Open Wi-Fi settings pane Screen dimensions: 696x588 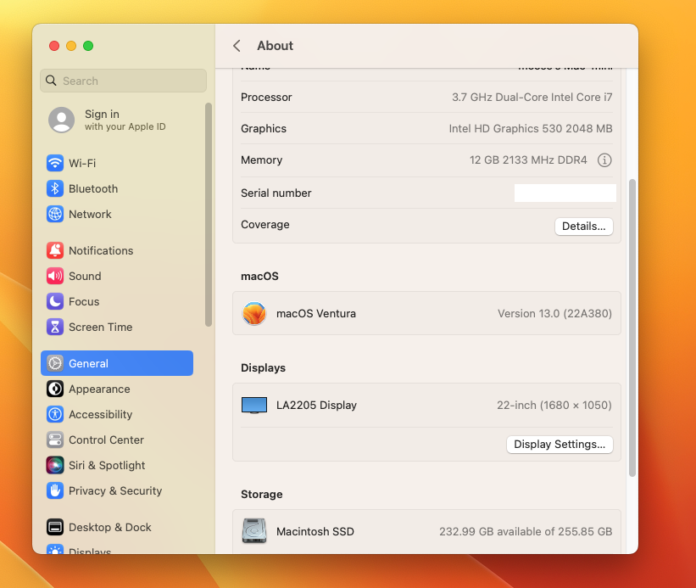click(x=117, y=163)
